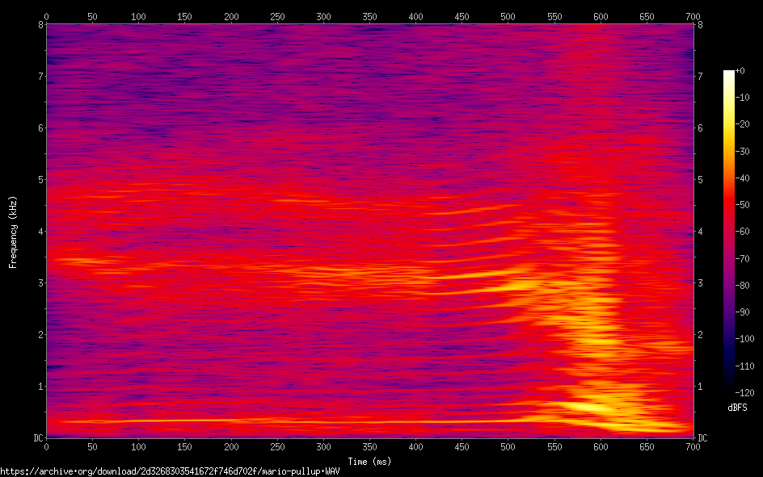763x477 pixels.
Task: Click the 700 tick on the top time axis
Action: [693, 16]
